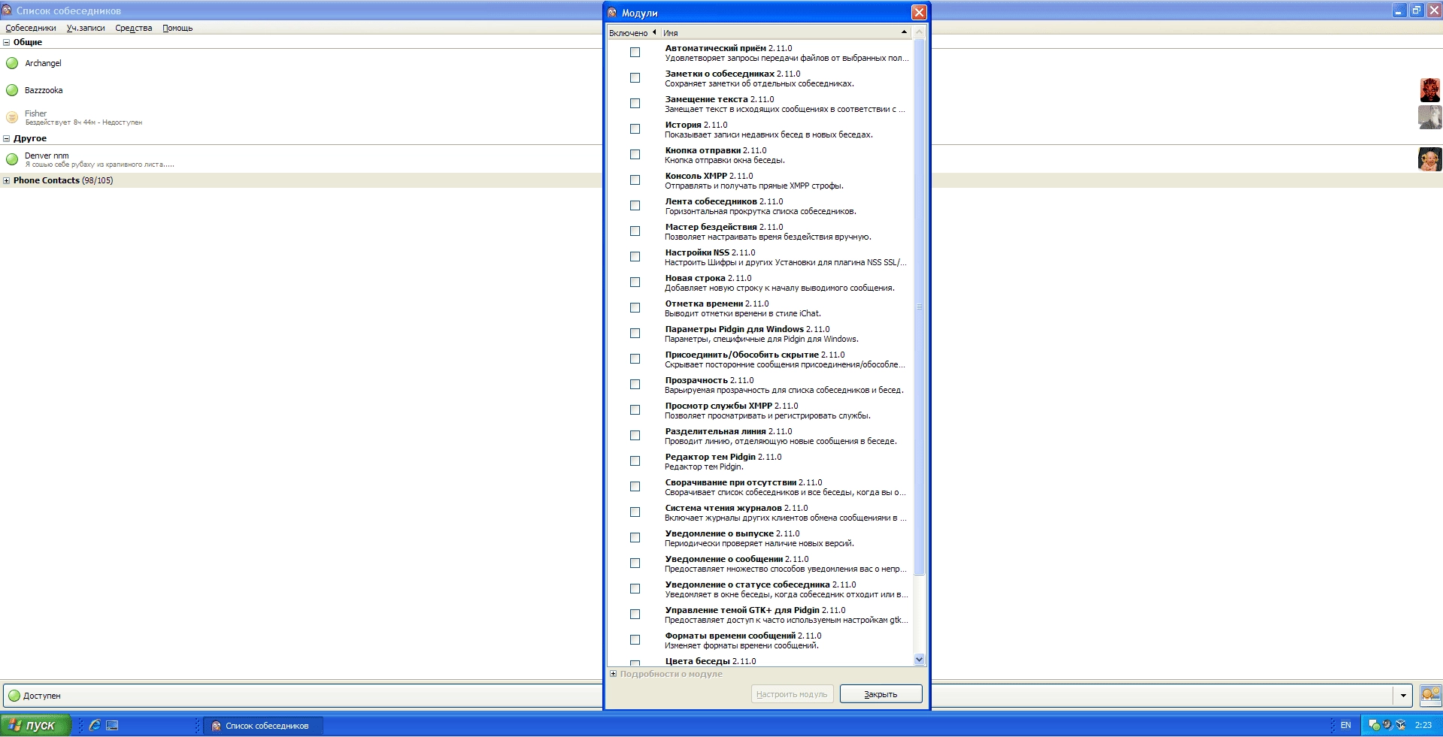Open the Windows пуск start menu
Viewport: 1443px width, 737px height.
[x=35, y=726]
